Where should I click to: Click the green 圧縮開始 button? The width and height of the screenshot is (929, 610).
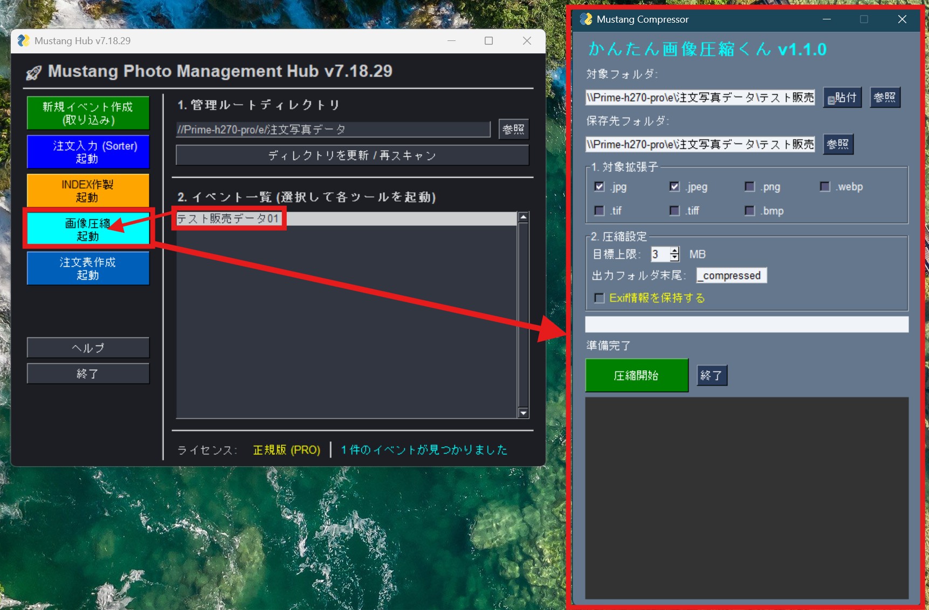(x=637, y=376)
